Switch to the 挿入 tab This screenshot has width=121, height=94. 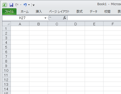point(39,12)
